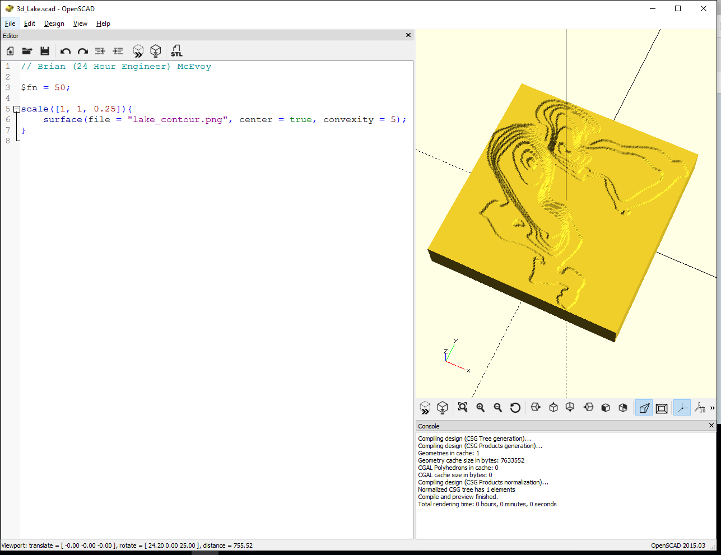This screenshot has width=721, height=555.
Task: Switch to orthogonal projection
Action: click(662, 407)
